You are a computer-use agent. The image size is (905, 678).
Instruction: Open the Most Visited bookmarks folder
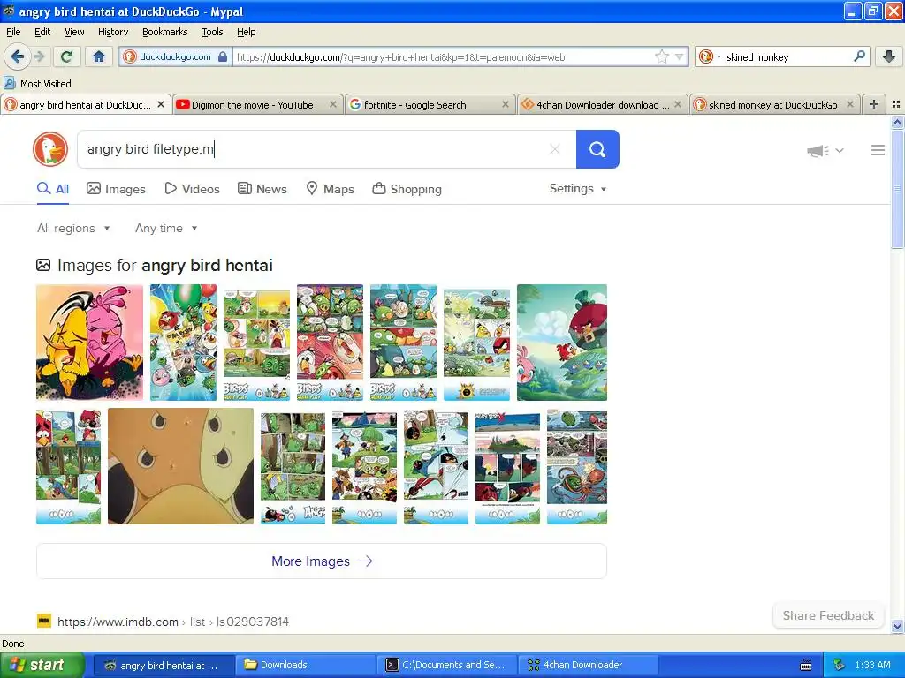tap(38, 84)
